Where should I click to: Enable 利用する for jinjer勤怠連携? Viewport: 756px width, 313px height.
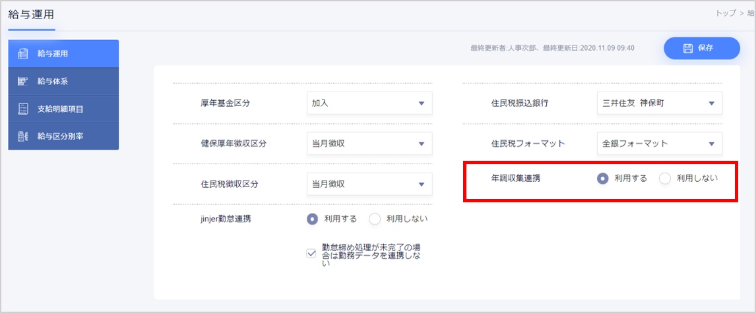point(313,219)
